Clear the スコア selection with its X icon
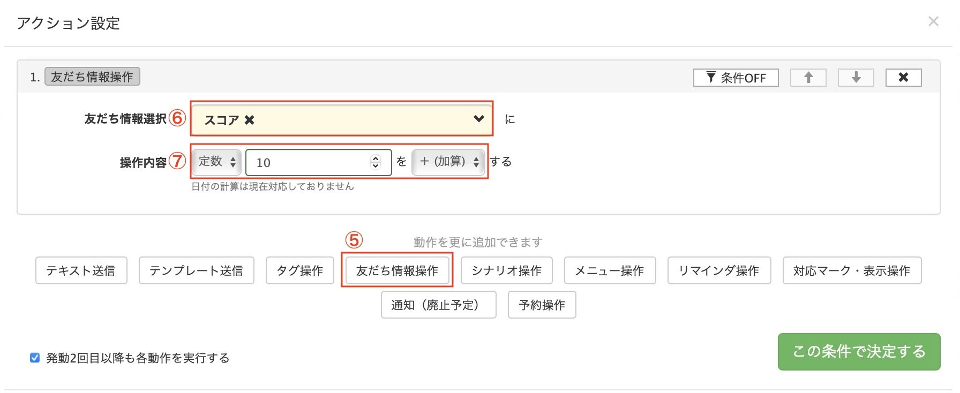 tap(249, 120)
